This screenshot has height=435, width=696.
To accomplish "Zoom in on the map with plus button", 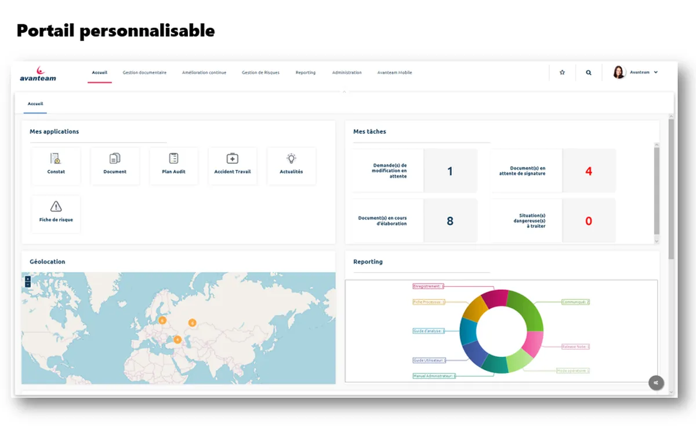I will 27,279.
